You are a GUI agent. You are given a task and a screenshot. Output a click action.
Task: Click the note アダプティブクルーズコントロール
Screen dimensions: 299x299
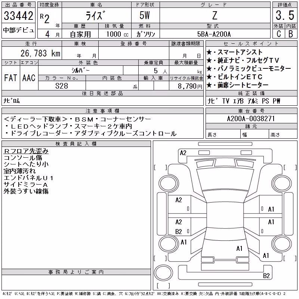coord(126,133)
